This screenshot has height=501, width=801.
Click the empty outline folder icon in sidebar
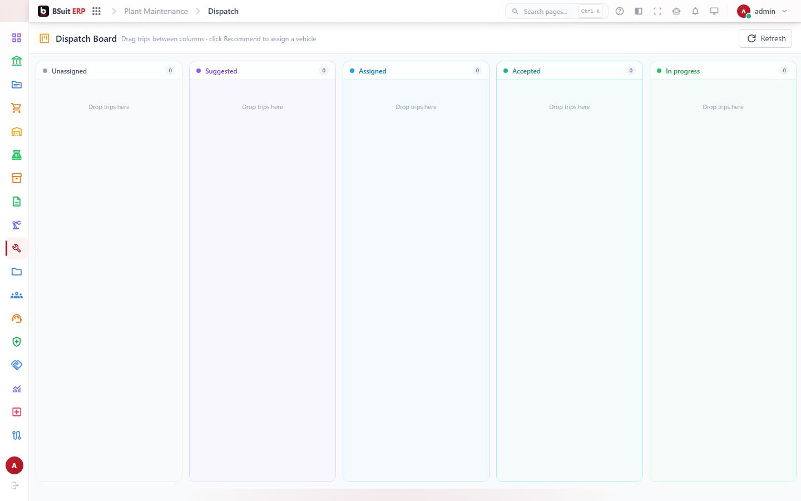(17, 272)
